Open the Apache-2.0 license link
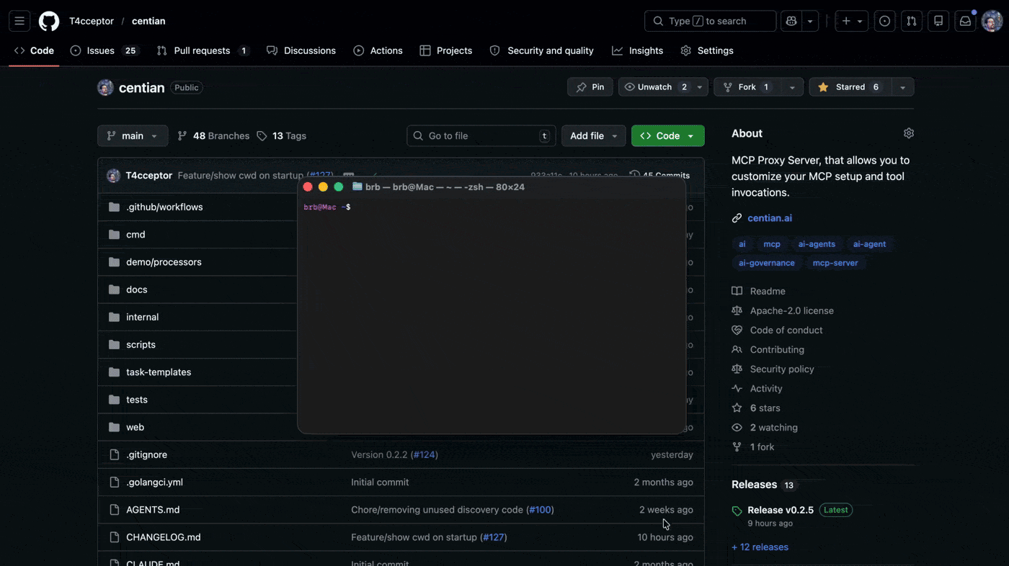Screen dimensions: 1009x566 click(x=791, y=310)
